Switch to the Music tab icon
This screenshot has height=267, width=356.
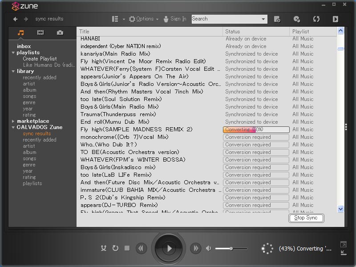point(20,32)
